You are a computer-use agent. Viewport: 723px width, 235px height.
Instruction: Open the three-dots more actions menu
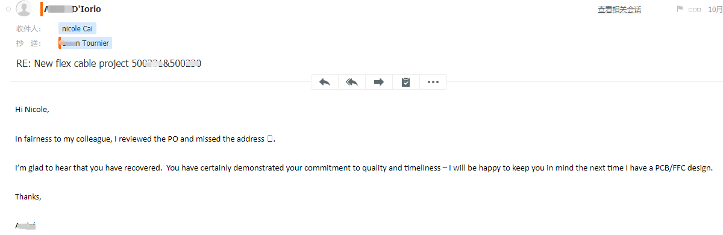point(433,82)
